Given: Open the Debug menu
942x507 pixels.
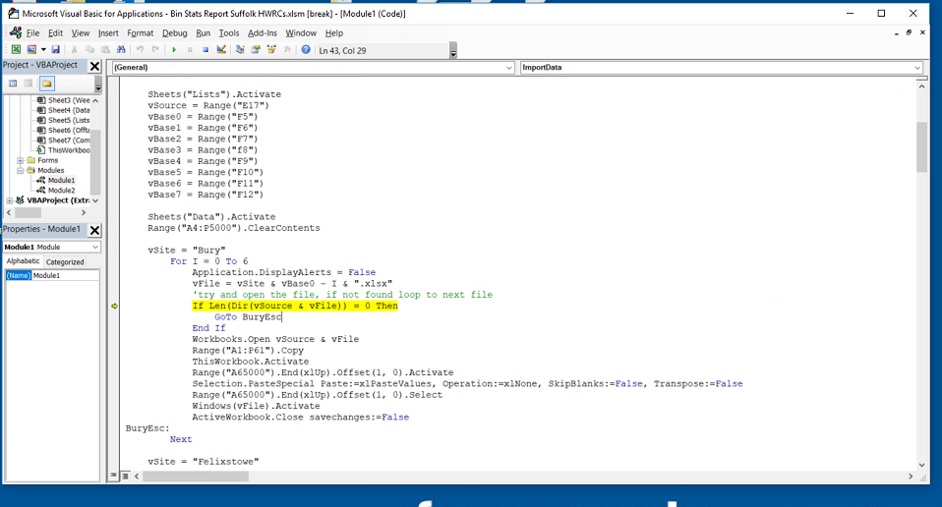Looking at the screenshot, I should [x=174, y=33].
